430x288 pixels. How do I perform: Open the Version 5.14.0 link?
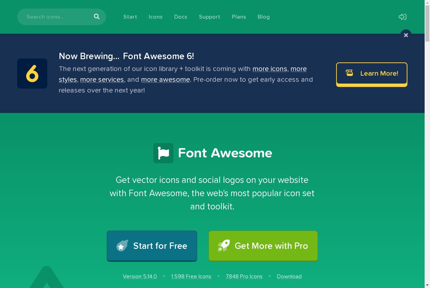tap(140, 277)
